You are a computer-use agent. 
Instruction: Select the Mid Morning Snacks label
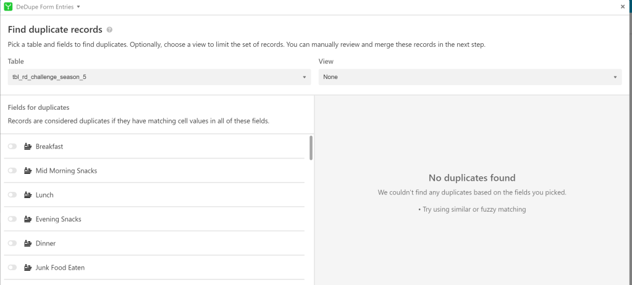point(66,171)
